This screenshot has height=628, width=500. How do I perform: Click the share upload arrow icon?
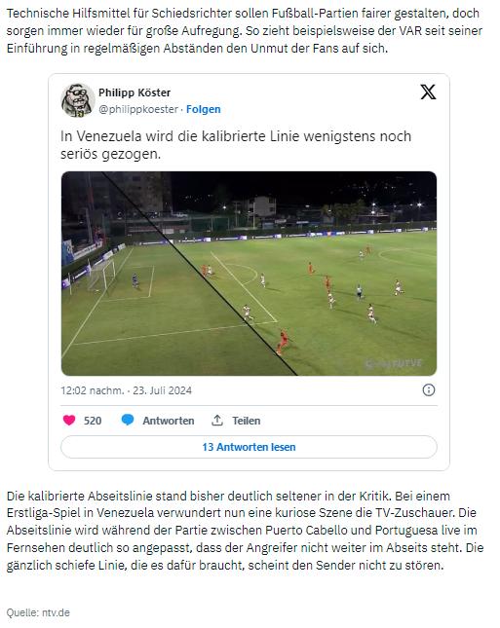coord(217,421)
